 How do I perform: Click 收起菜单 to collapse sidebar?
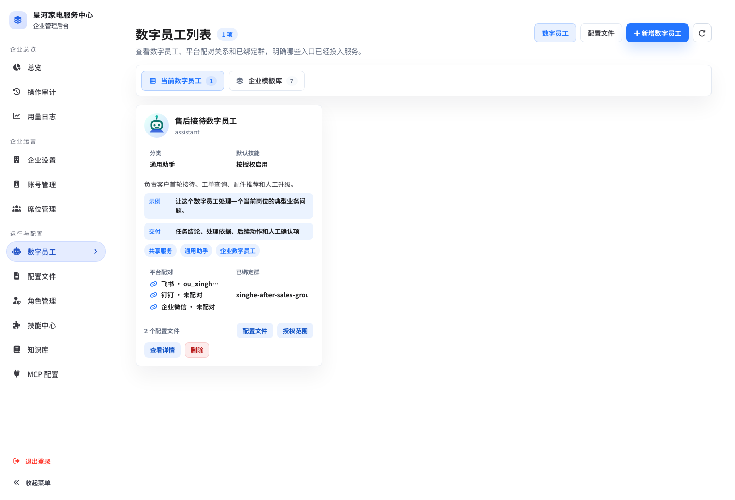38,483
